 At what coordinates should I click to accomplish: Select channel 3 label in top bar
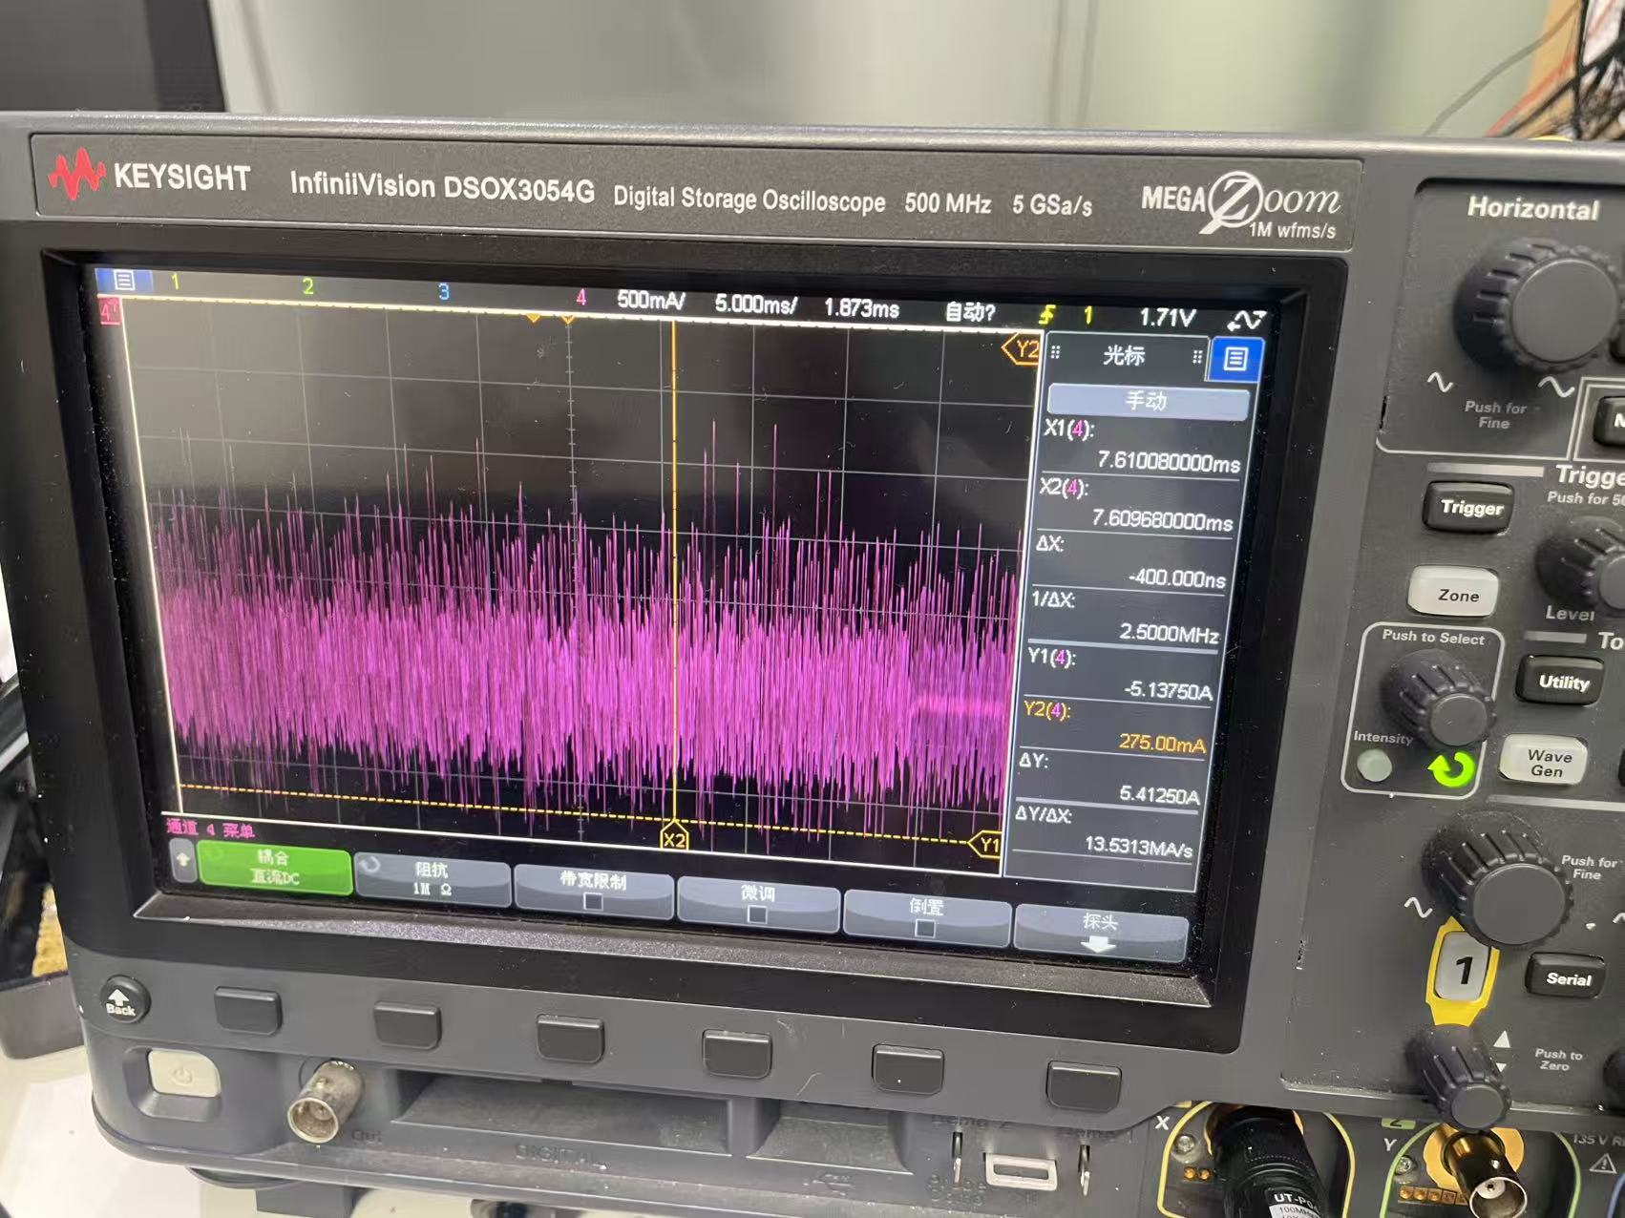click(x=443, y=291)
